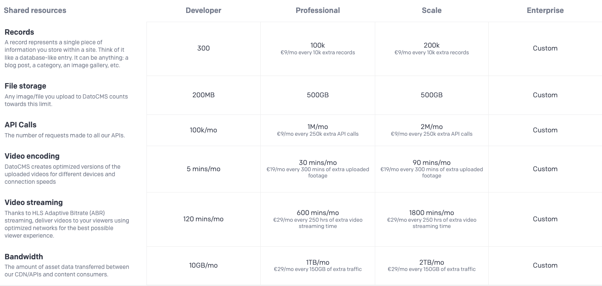Click Professional's 1M/mo API calls value

pyautogui.click(x=318, y=127)
